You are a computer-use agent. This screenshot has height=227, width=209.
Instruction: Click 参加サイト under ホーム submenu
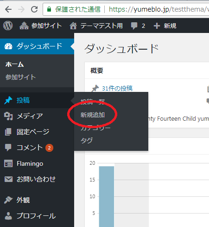(20, 77)
